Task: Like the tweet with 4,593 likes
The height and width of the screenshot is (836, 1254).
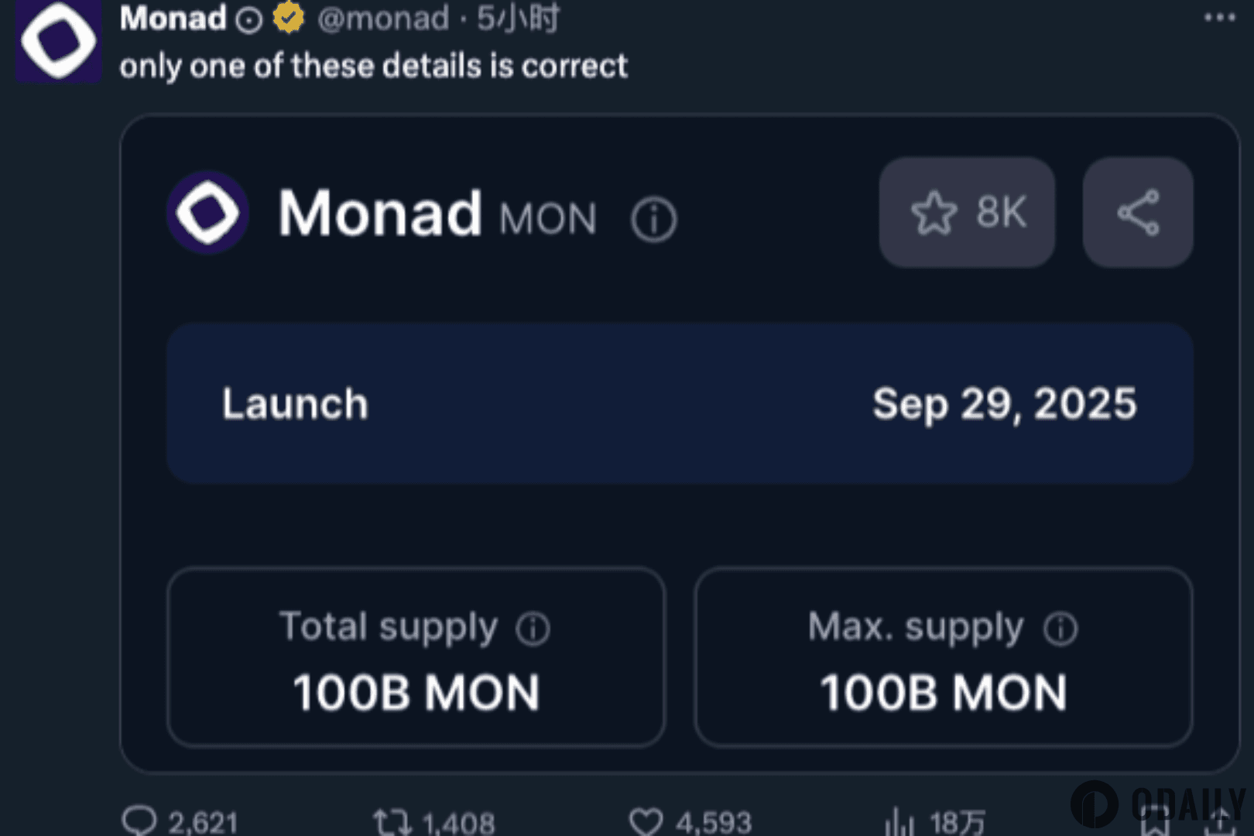Action: click(646, 821)
